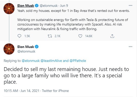This screenshot has width=137, height=97.
Task: Open the Jun 9 timestamp link
Action: (64, 6)
